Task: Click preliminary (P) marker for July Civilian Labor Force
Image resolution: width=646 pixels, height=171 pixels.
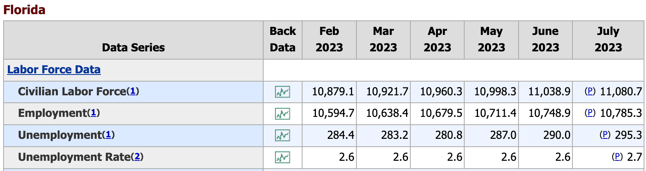Action: pyautogui.click(x=590, y=91)
